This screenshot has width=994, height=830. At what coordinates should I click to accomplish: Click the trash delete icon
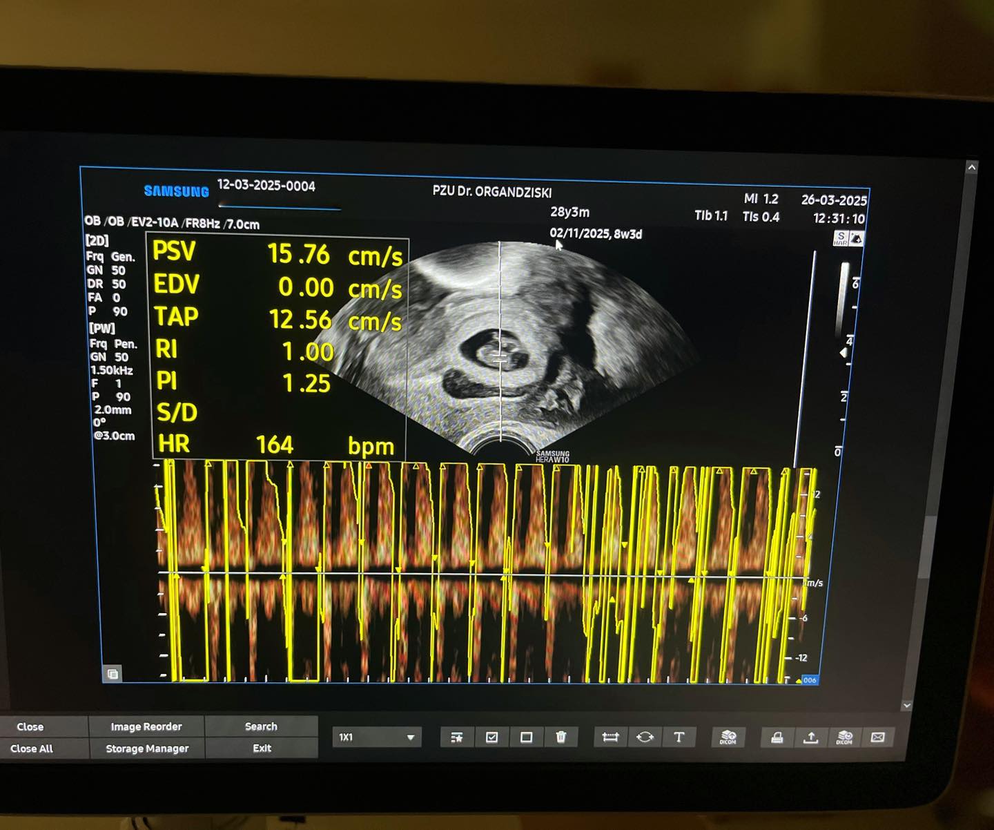561,737
